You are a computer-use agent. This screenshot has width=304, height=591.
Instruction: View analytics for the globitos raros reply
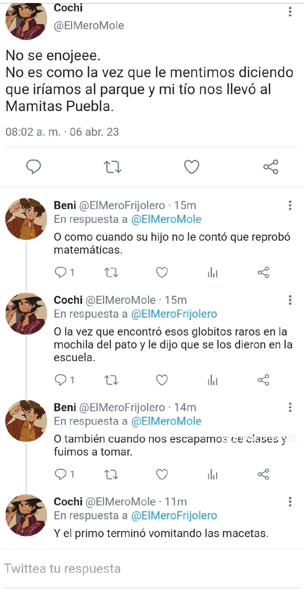click(x=213, y=380)
